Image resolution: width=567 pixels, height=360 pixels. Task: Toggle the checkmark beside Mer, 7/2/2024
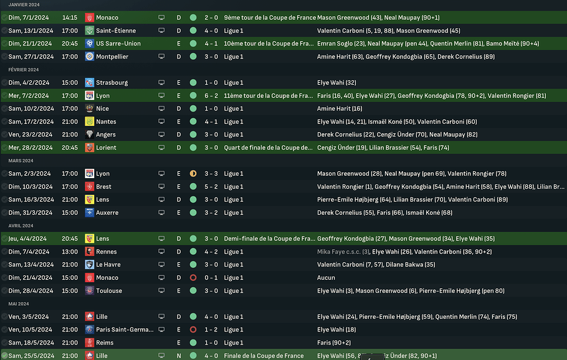click(4, 95)
